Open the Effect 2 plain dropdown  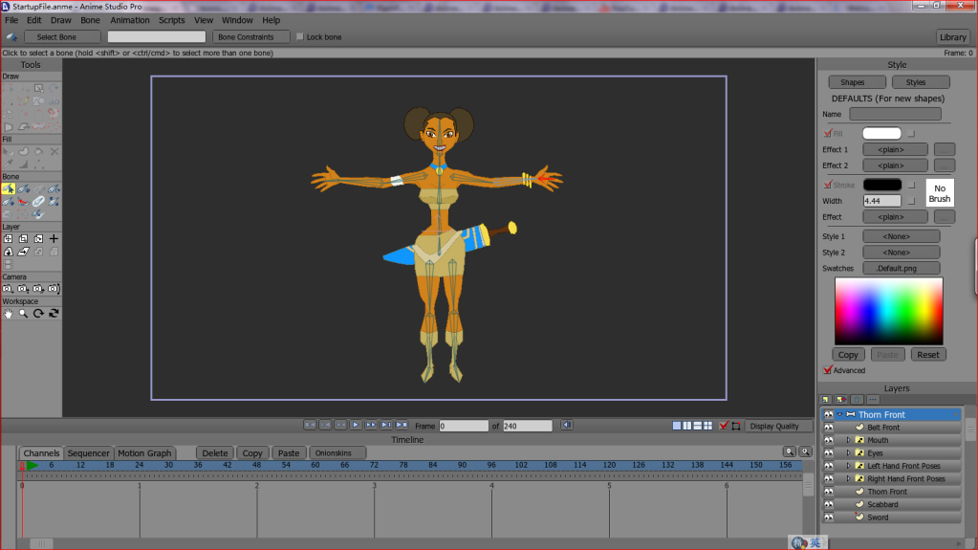coord(895,165)
